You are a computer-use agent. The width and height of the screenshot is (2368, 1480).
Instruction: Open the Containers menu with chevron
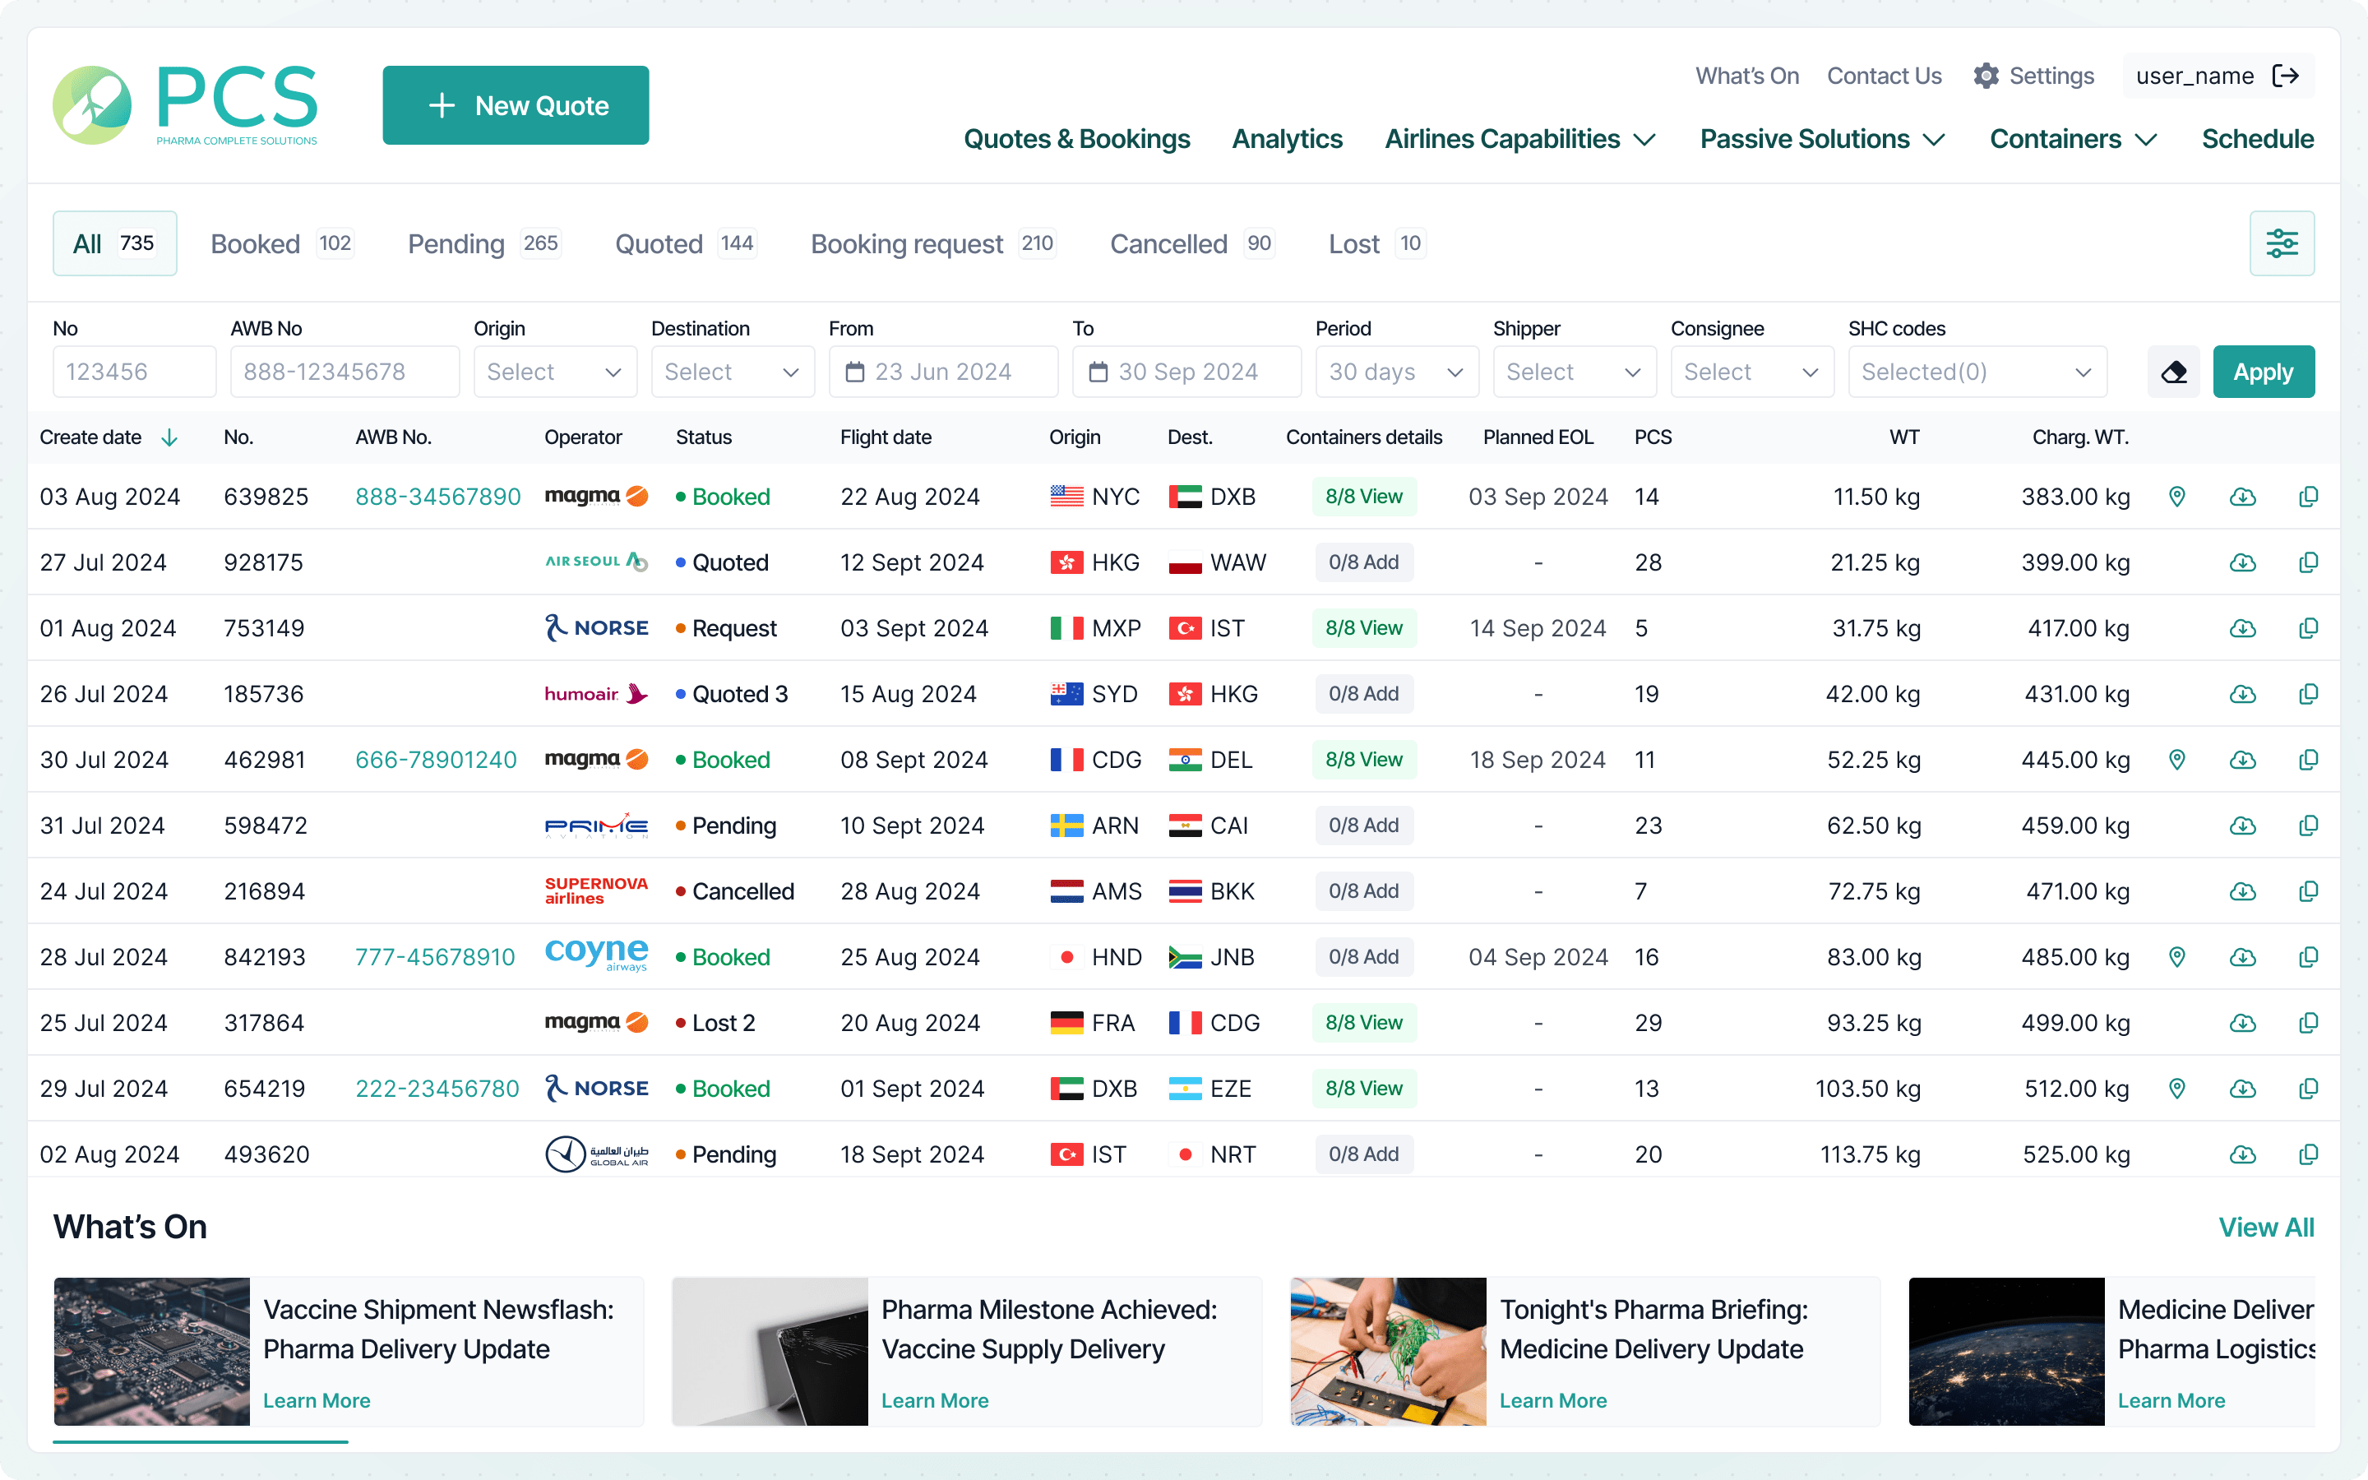coord(2073,138)
